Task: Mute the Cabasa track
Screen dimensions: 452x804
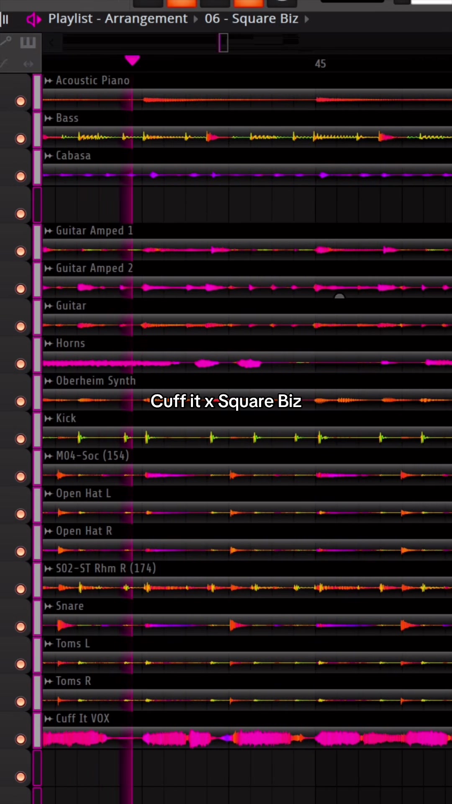Action: [x=21, y=176]
